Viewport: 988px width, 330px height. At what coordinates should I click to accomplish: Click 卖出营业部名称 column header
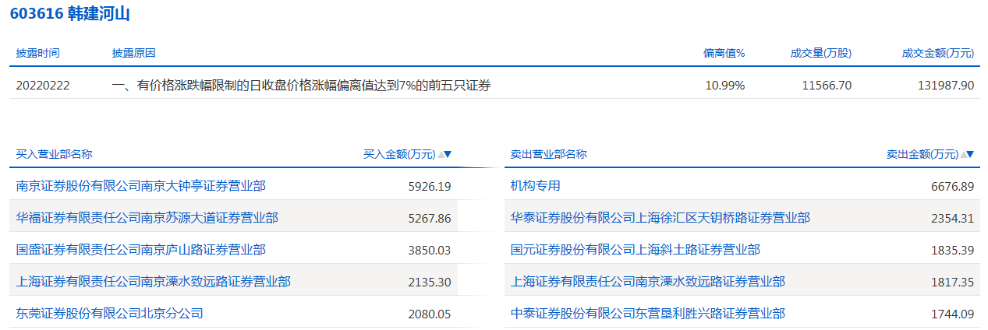point(548,154)
